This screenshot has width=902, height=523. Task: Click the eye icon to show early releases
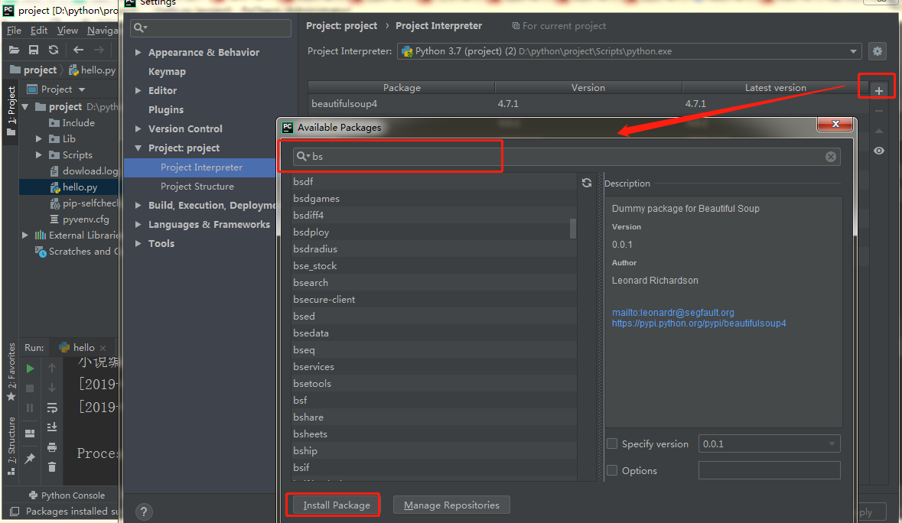point(879,151)
